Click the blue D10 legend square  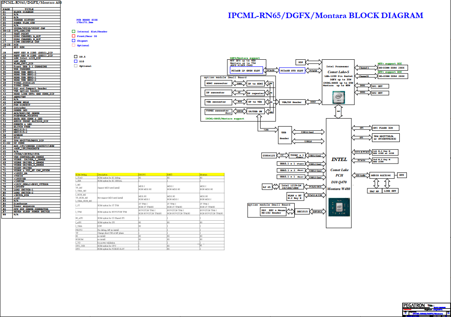[76, 61]
